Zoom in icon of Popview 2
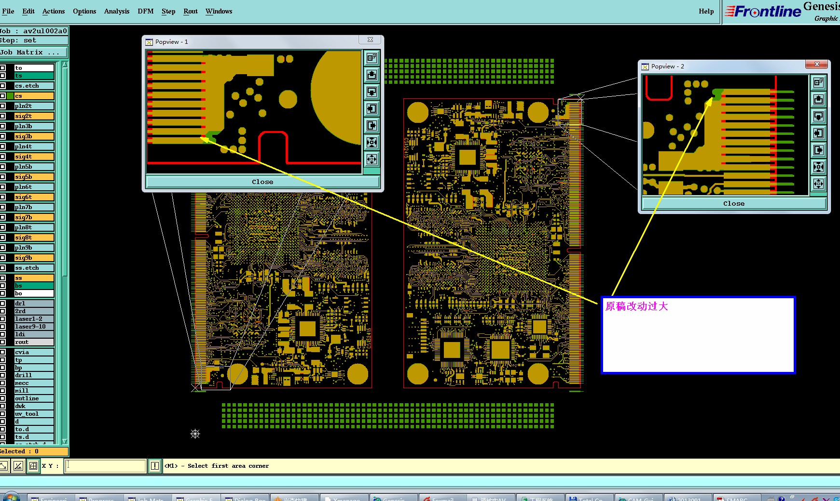The height and width of the screenshot is (501, 840). click(818, 167)
